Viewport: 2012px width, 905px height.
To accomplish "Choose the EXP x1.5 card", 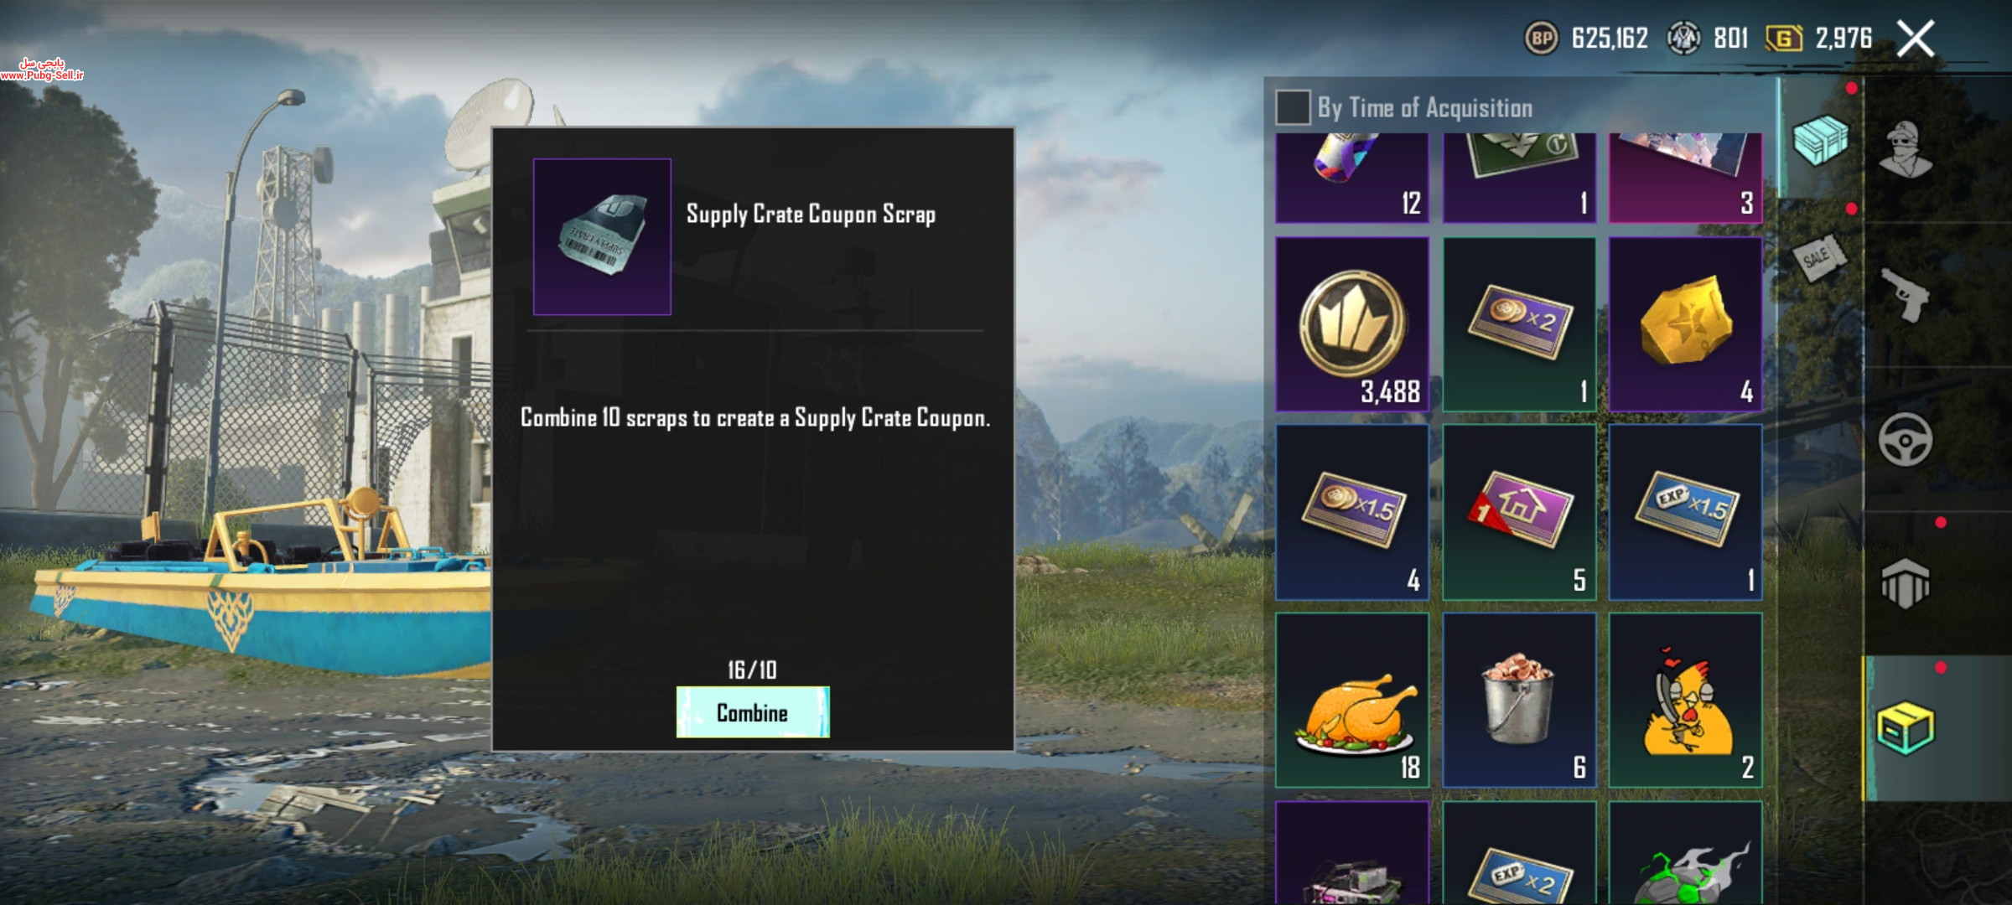I will coord(1685,512).
